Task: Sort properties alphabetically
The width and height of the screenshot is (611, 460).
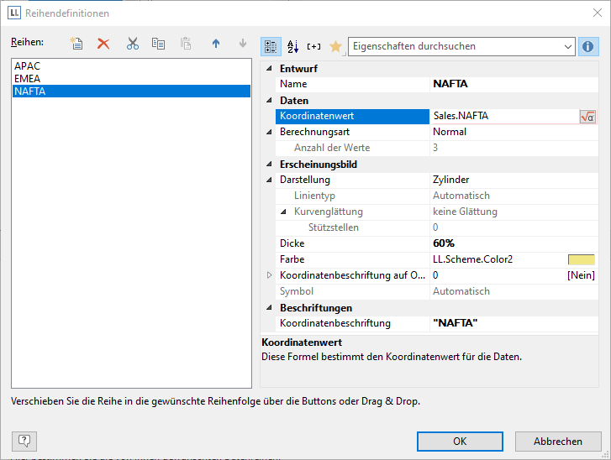Action: [x=292, y=46]
